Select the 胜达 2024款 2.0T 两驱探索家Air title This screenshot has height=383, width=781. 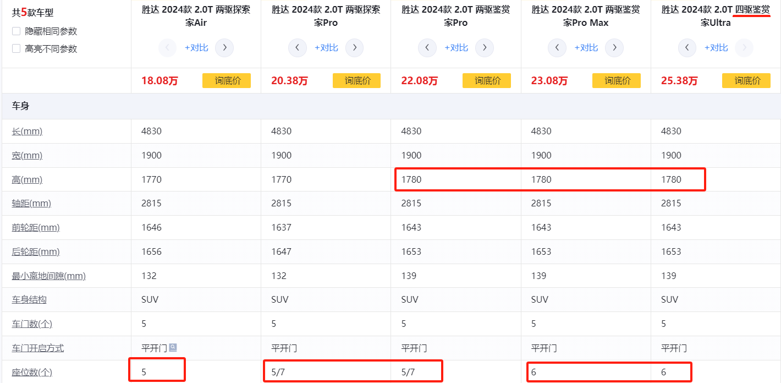196,16
